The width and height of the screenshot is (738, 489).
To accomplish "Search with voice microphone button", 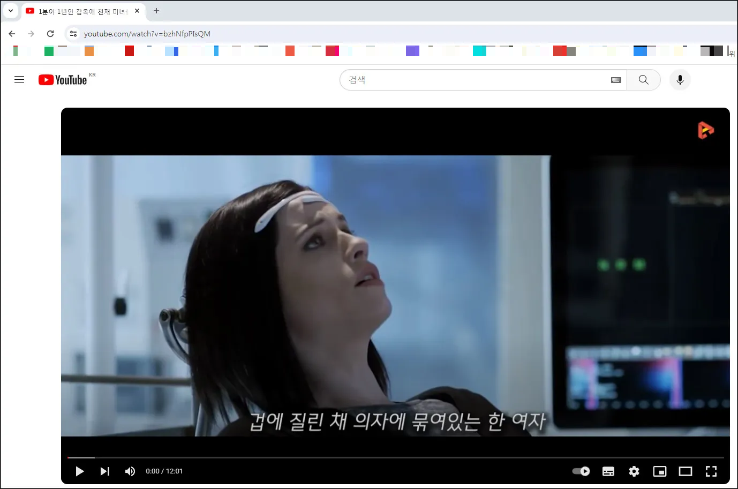I will (x=680, y=80).
